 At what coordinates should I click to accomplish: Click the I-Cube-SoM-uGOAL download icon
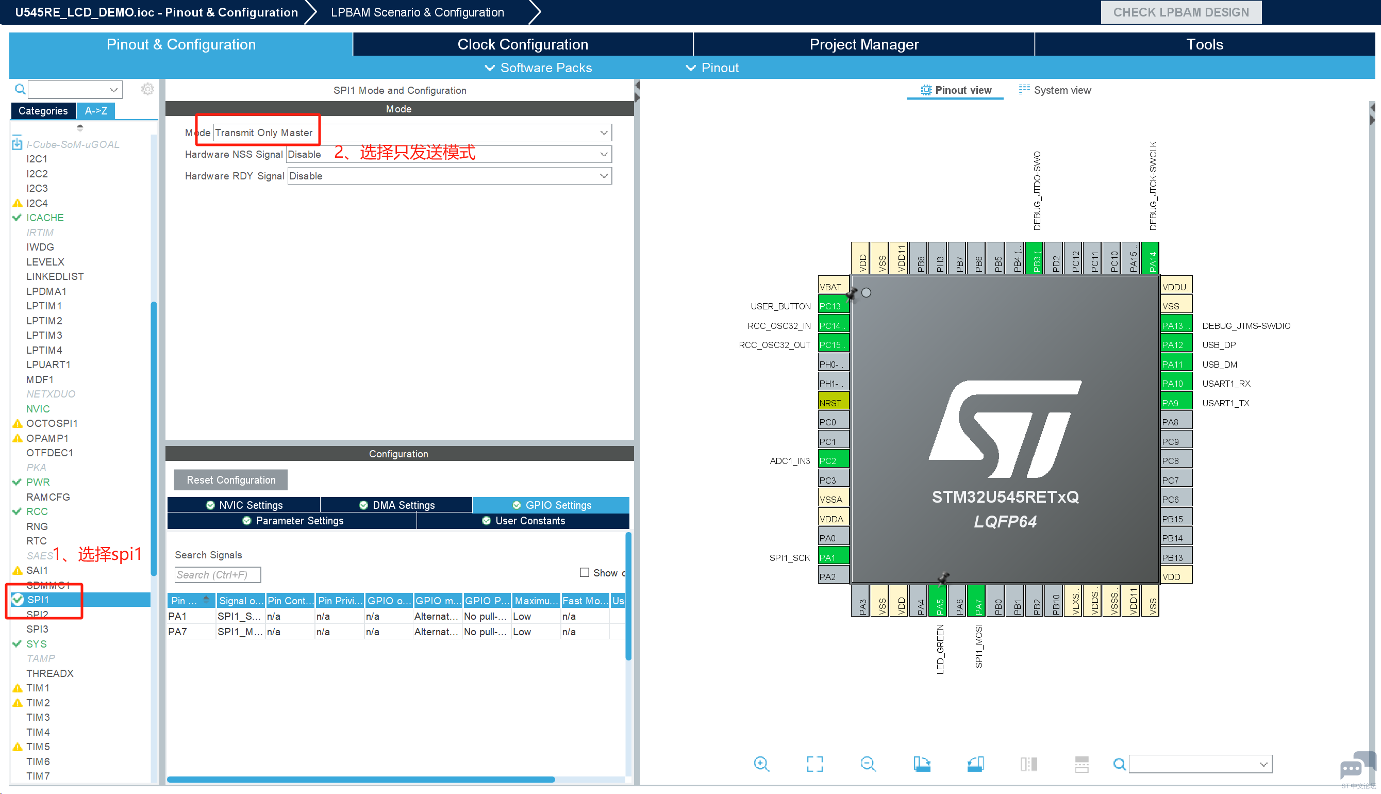tap(17, 143)
